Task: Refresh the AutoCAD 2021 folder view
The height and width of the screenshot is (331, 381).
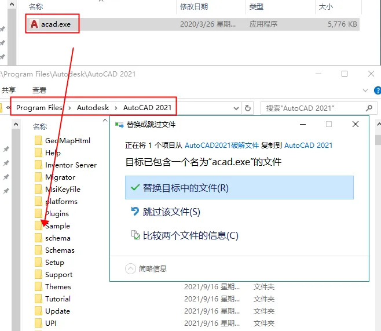Action: (x=248, y=108)
